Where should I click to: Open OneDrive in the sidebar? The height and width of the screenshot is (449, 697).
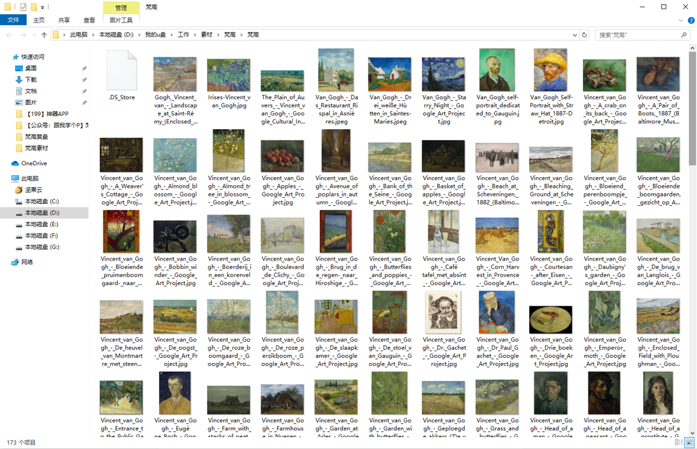(29, 163)
